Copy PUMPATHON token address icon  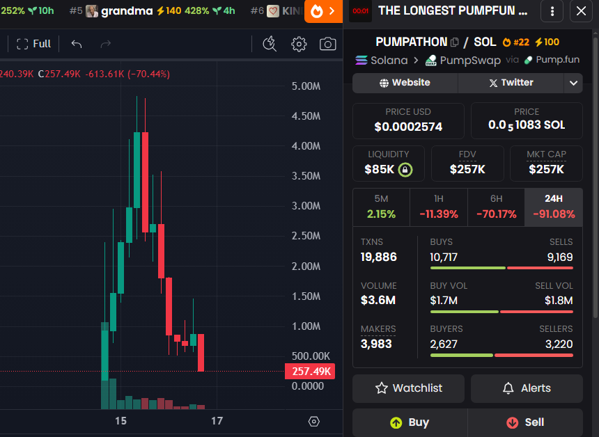pyautogui.click(x=455, y=42)
